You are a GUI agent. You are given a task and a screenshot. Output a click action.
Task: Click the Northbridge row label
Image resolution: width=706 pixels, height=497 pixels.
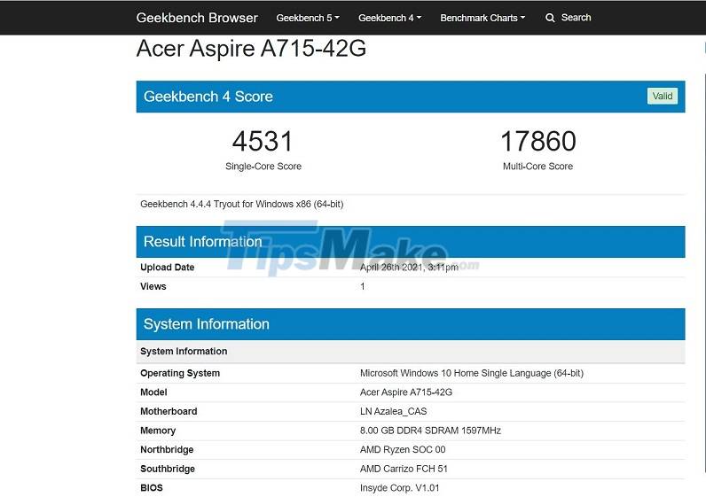click(167, 449)
